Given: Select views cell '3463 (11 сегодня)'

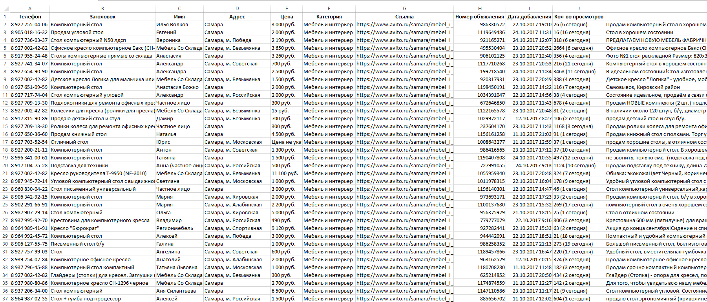Looking at the screenshot, I should click(x=579, y=71).
